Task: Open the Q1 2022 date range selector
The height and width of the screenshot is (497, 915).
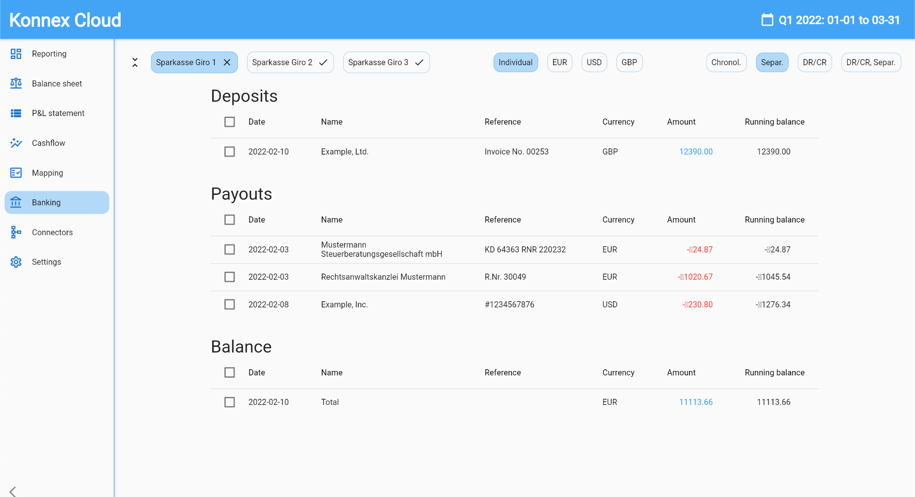Action: pyautogui.click(x=839, y=20)
